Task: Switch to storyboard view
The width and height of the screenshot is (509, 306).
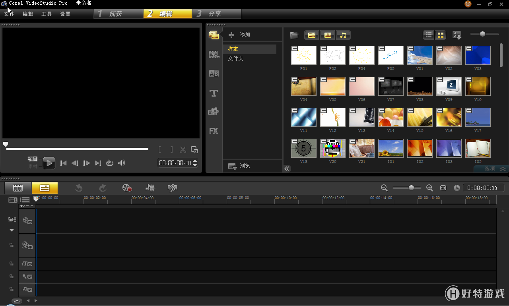Action: point(18,188)
